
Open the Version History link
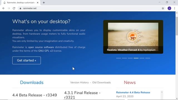coord(80,82)
